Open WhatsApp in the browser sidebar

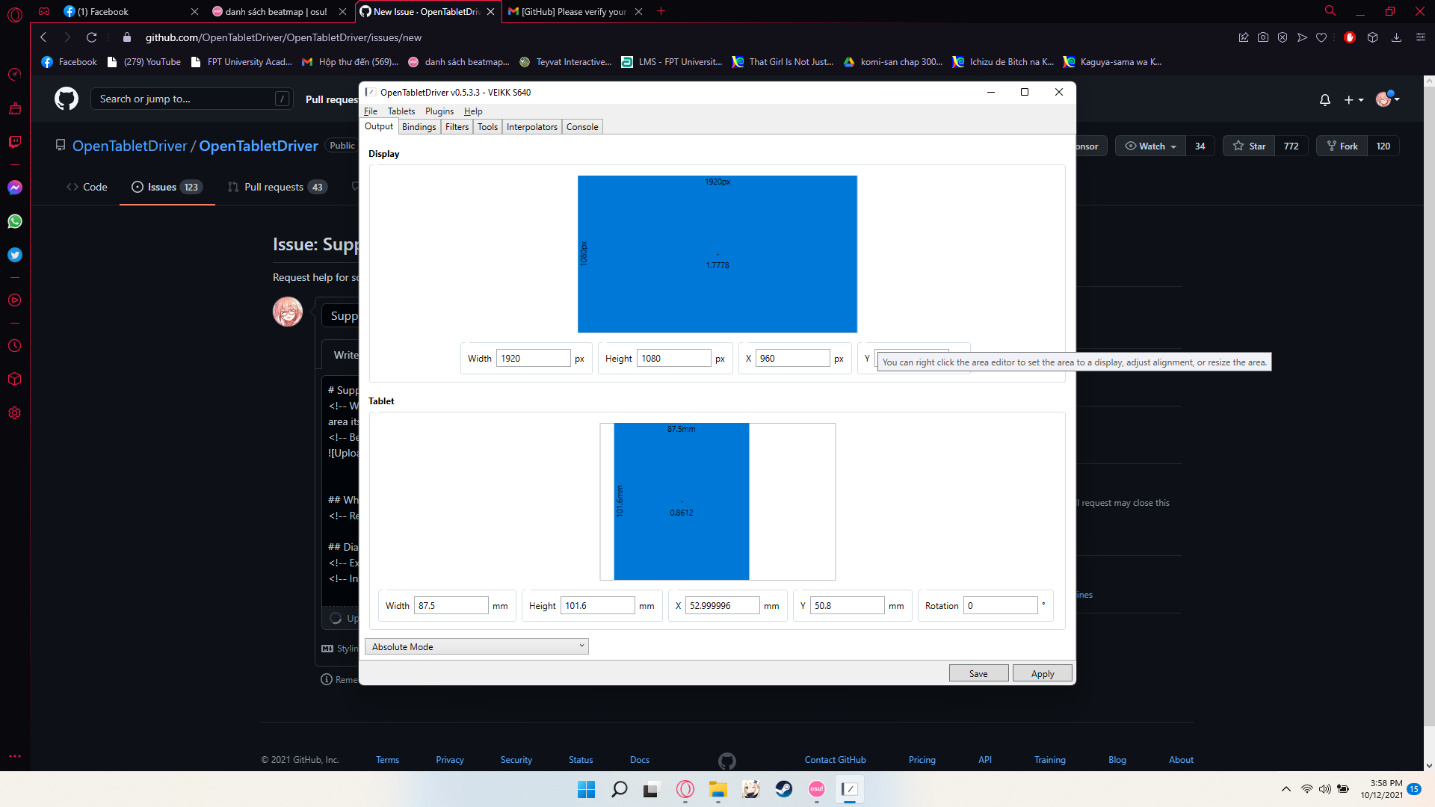(x=14, y=221)
